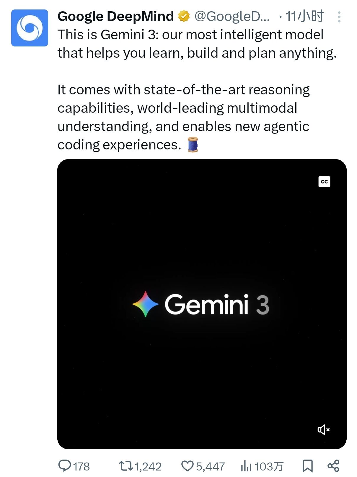This screenshot has width=357, height=477.
Task: Click the views bar chart icon
Action: [246, 466]
